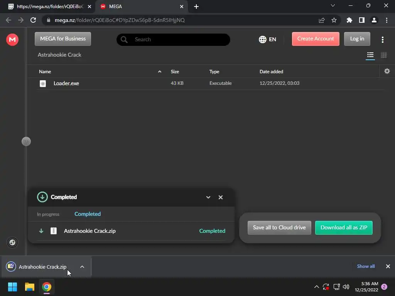Click Download all as ZIP
The image size is (395, 296).
pos(344,227)
